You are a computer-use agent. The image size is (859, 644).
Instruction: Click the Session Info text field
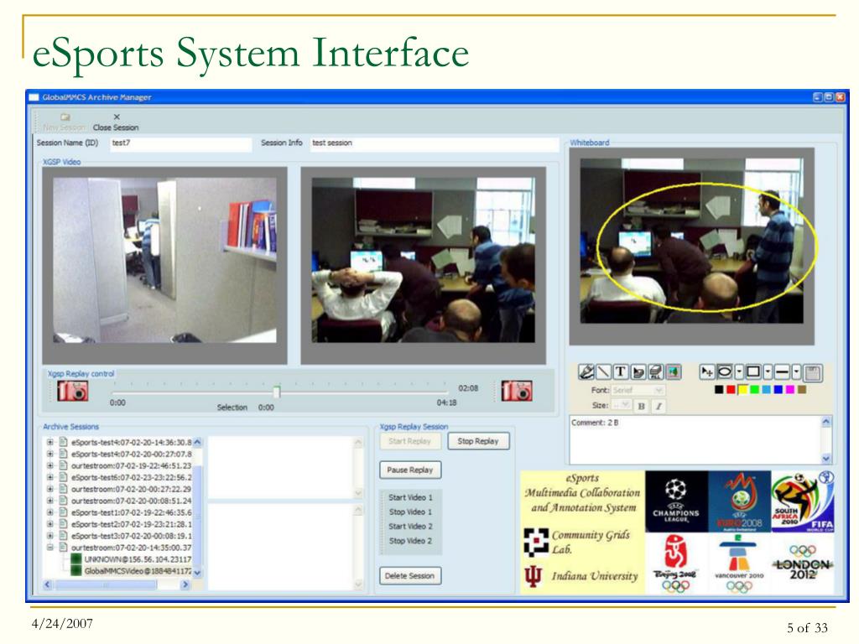click(x=435, y=143)
